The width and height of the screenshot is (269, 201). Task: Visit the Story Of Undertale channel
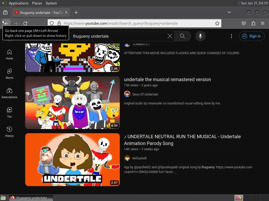[145, 94]
